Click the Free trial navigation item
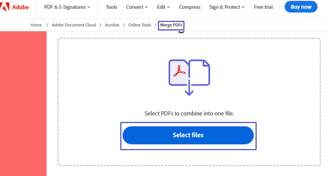328x176 pixels. [x=263, y=7]
